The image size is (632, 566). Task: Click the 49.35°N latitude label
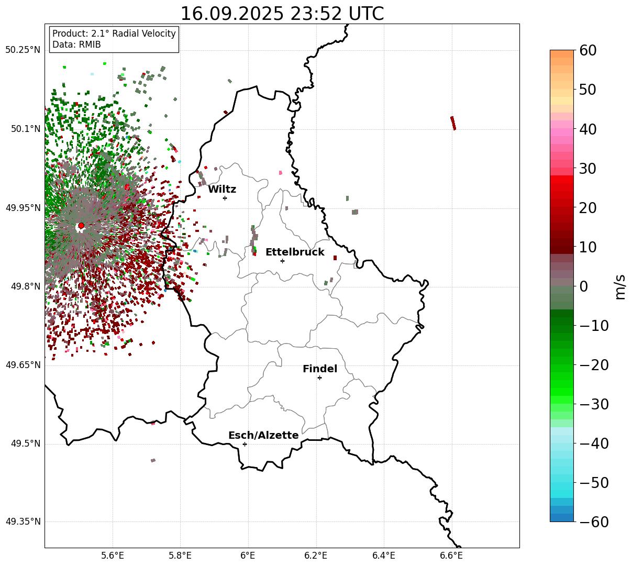point(23,521)
